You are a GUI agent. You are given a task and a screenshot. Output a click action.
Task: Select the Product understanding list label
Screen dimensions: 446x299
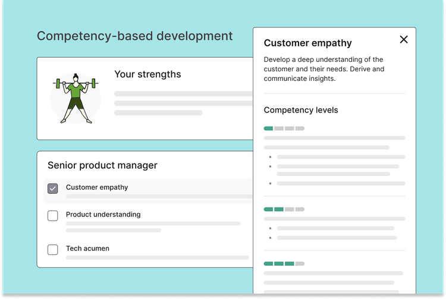103,215
